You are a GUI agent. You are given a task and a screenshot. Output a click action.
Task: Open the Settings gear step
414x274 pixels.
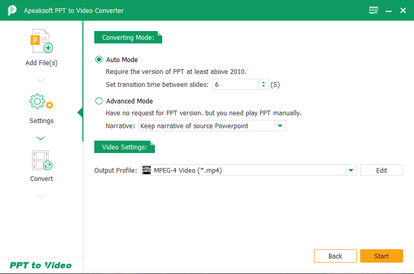[x=41, y=101]
